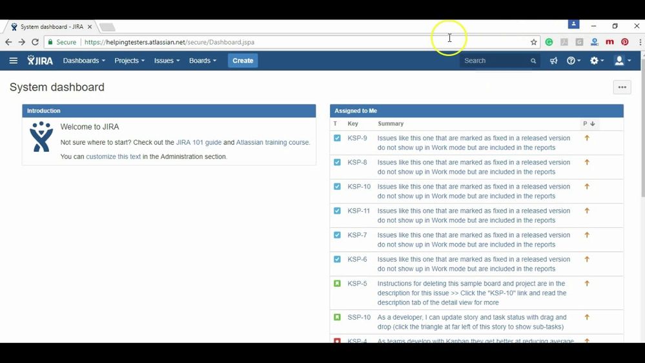Image resolution: width=645 pixels, height=363 pixels.
Task: Open dashboard tools ellipsis menu
Action: click(622, 87)
